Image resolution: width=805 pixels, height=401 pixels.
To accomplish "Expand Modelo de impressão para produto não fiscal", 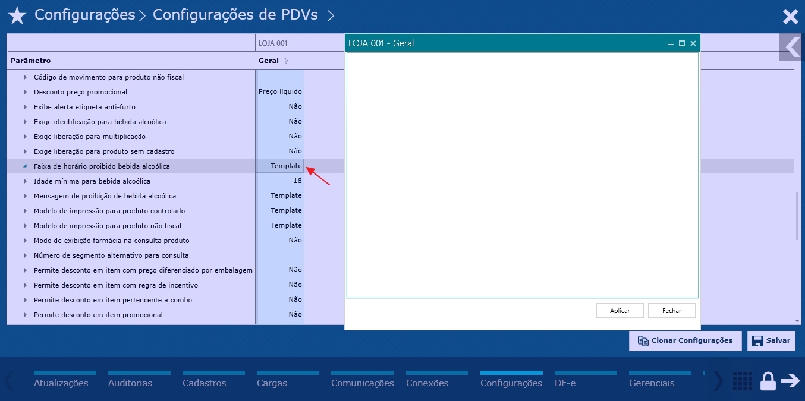I will point(26,226).
